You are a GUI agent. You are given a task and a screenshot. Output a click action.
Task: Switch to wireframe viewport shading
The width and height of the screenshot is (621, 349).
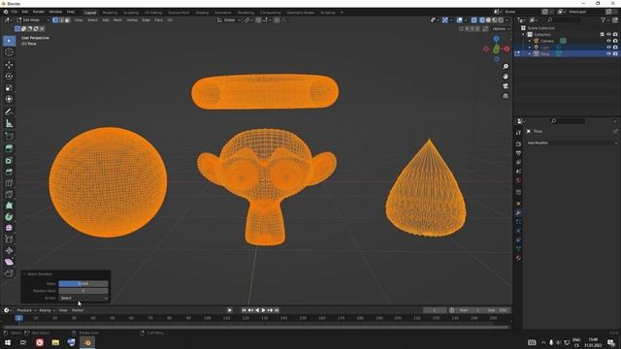tap(482, 19)
